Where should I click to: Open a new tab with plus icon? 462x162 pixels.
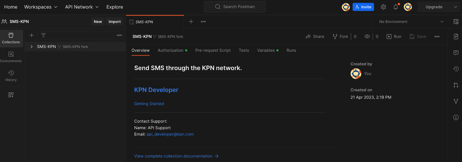tap(191, 22)
